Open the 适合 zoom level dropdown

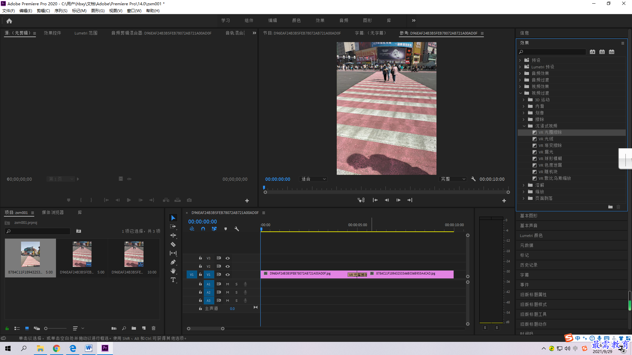click(313, 179)
